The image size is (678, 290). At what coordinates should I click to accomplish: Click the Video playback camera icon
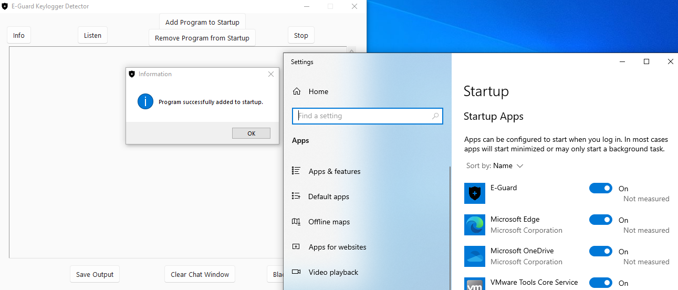[x=296, y=272]
